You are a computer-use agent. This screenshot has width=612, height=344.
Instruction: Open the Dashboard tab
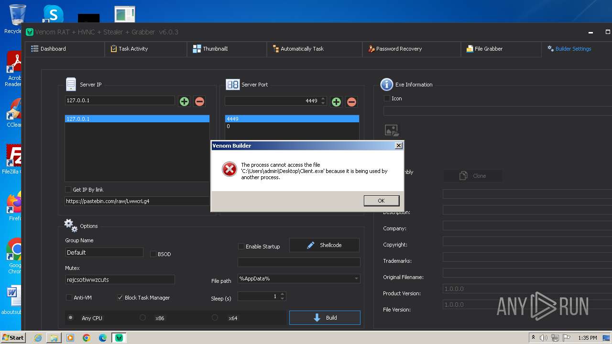tap(65, 49)
